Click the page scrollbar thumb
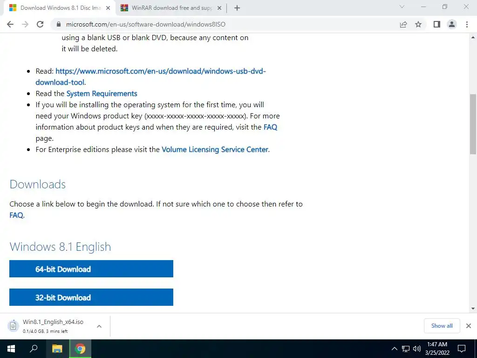Image resolution: width=477 pixels, height=358 pixels. [473, 124]
